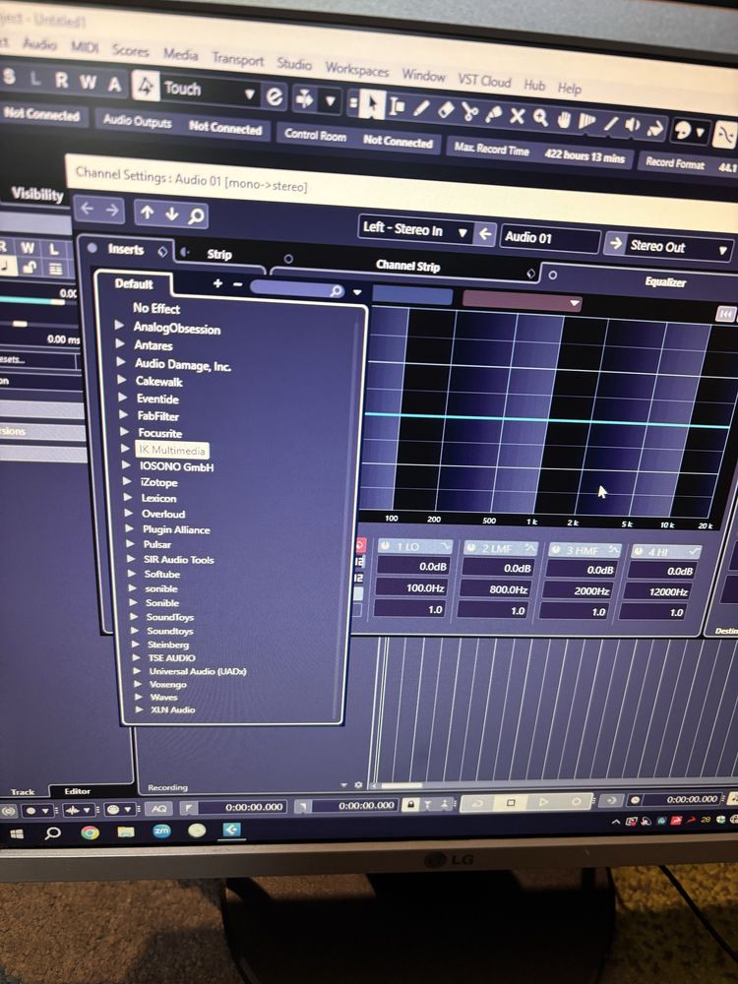Image resolution: width=738 pixels, height=984 pixels.
Task: Go to previous channel left arrow
Action: tap(87, 209)
